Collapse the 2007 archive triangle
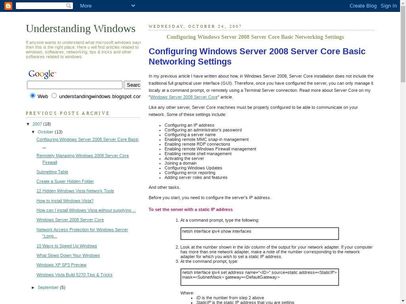406x304 pixels. 28,124
